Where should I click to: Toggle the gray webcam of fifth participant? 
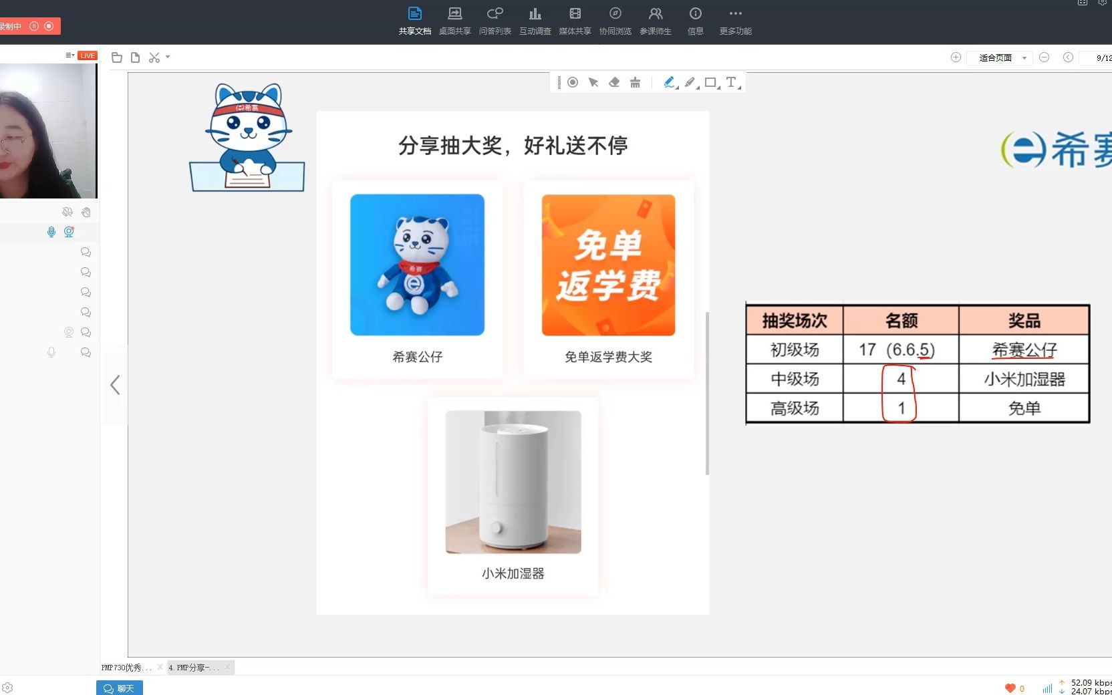click(x=69, y=332)
